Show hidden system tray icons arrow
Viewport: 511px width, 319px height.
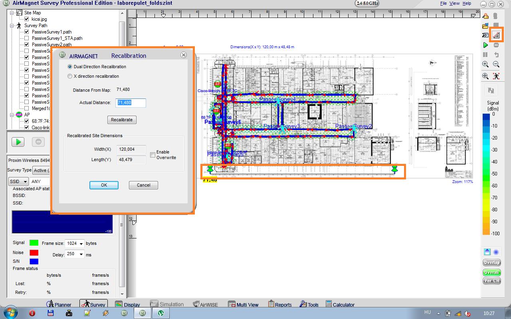tap(439, 313)
